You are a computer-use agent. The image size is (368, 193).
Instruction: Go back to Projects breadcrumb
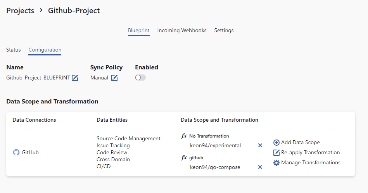pos(20,11)
